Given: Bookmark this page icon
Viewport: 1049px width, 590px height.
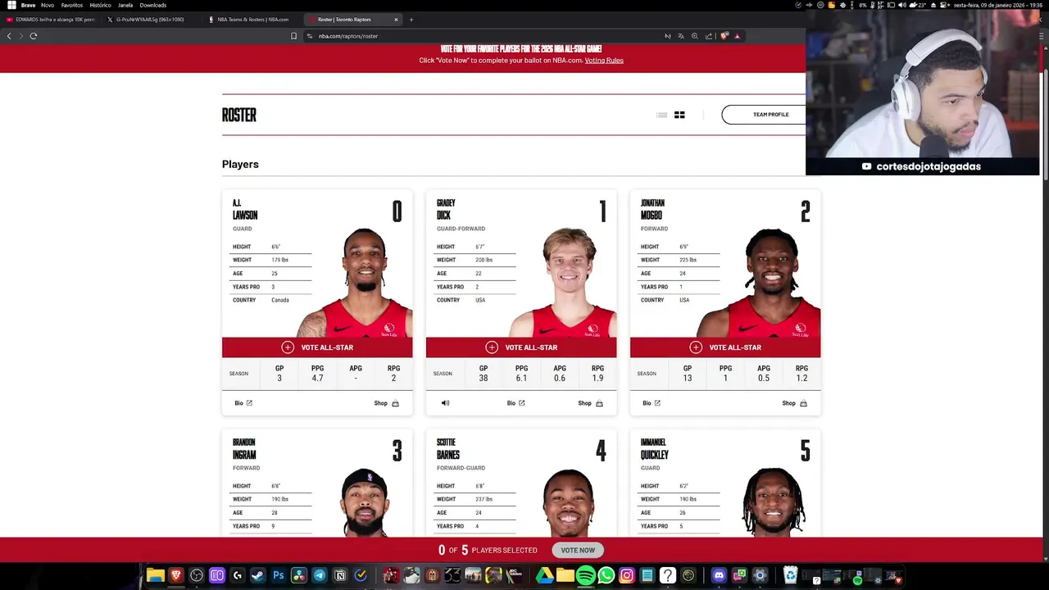Looking at the screenshot, I should 293,36.
